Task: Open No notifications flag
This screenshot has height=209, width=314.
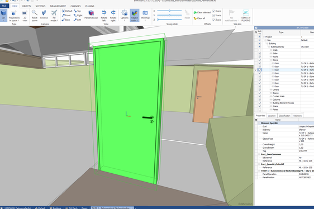Action: pos(231,16)
